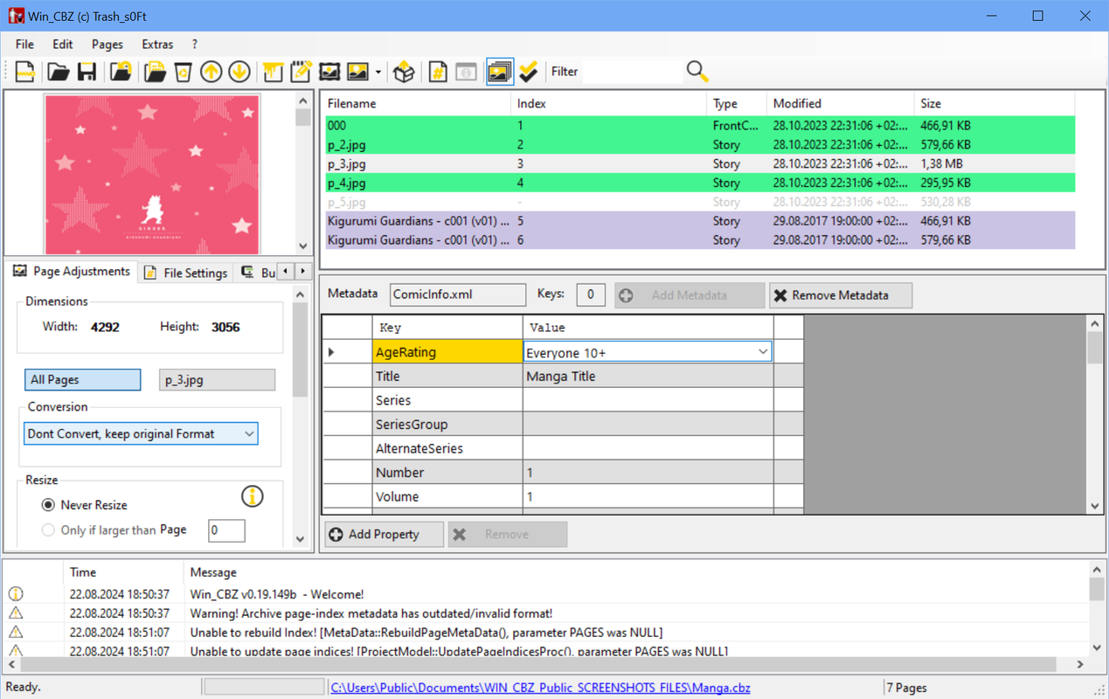
Task: Click the Page resize number field
Action: click(x=226, y=529)
